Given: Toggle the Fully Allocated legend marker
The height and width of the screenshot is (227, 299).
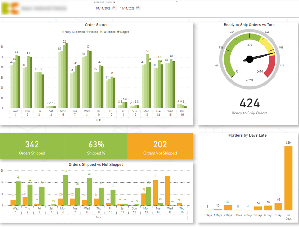Looking at the screenshot, I should (63, 32).
